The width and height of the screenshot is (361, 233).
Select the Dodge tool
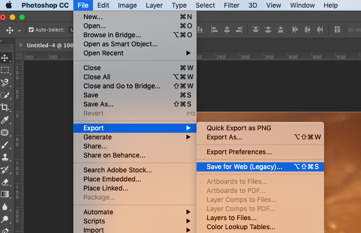5,219
